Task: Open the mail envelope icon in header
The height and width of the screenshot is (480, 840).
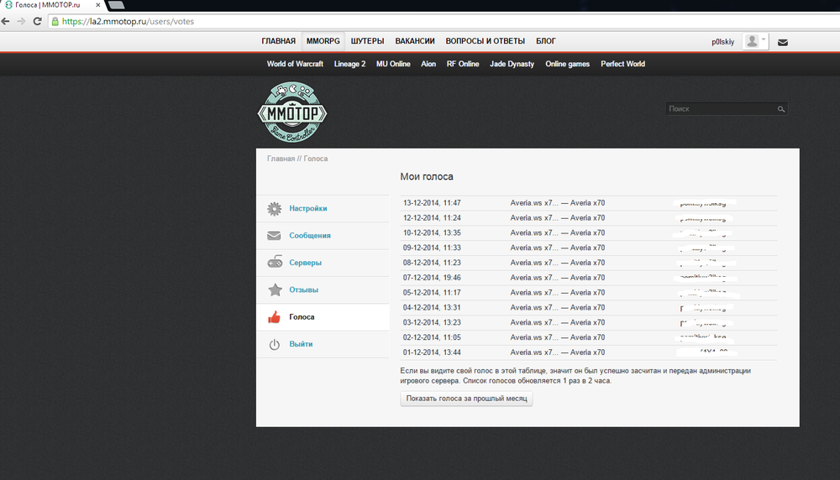Action: (782, 42)
